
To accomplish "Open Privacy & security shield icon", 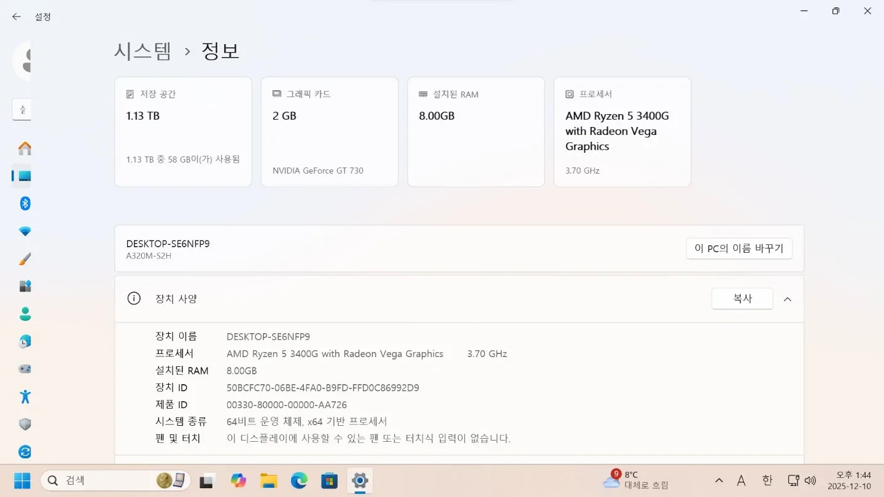I will pyautogui.click(x=25, y=425).
